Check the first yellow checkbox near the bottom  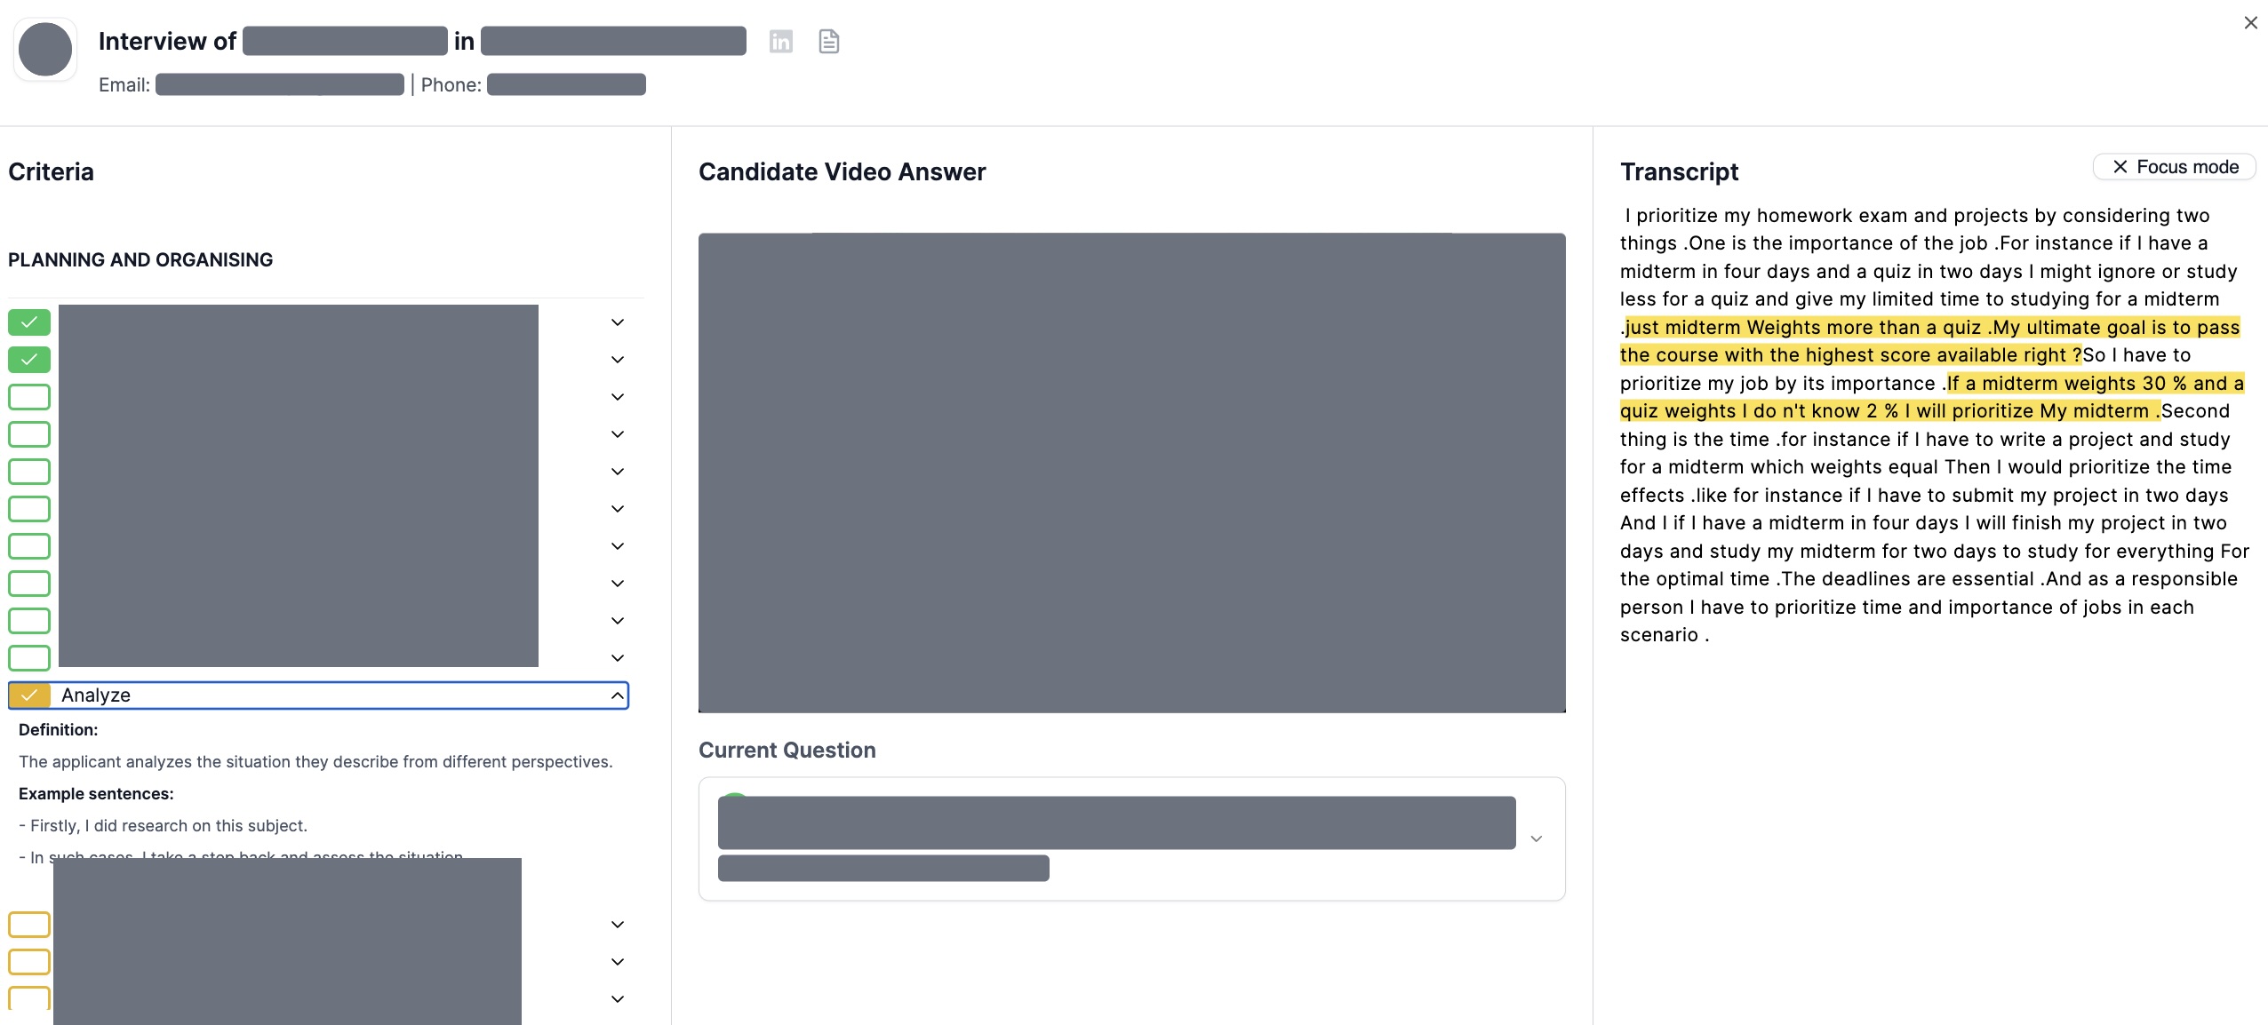click(x=28, y=924)
